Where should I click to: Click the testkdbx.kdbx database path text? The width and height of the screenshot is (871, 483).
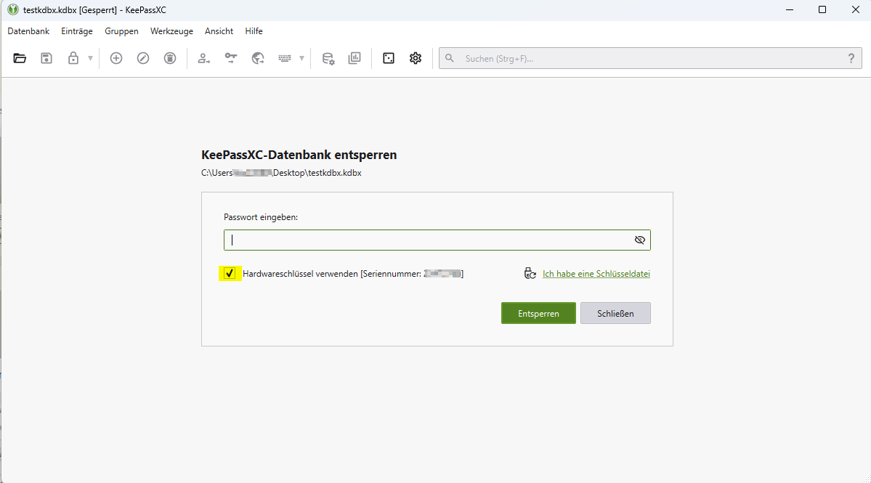281,173
